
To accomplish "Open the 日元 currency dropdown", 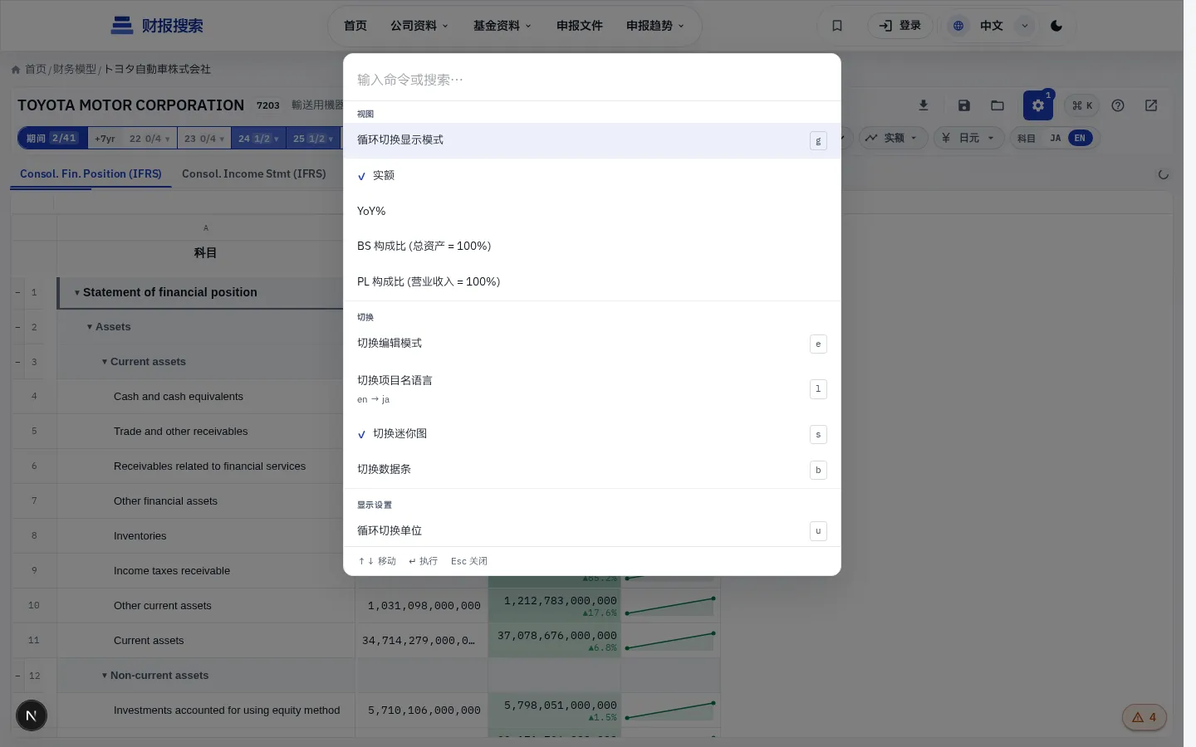I will tap(969, 138).
